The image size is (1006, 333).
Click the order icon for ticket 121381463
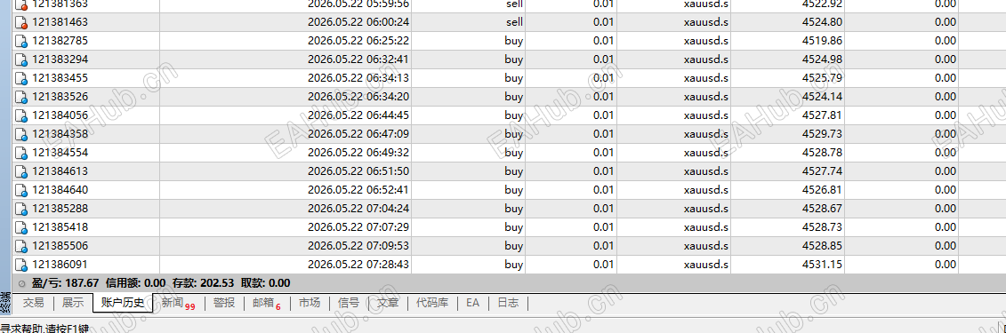pos(21,22)
